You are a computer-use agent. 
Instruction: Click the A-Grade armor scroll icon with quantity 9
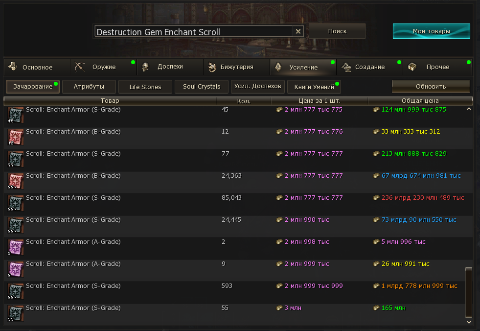tap(16, 269)
